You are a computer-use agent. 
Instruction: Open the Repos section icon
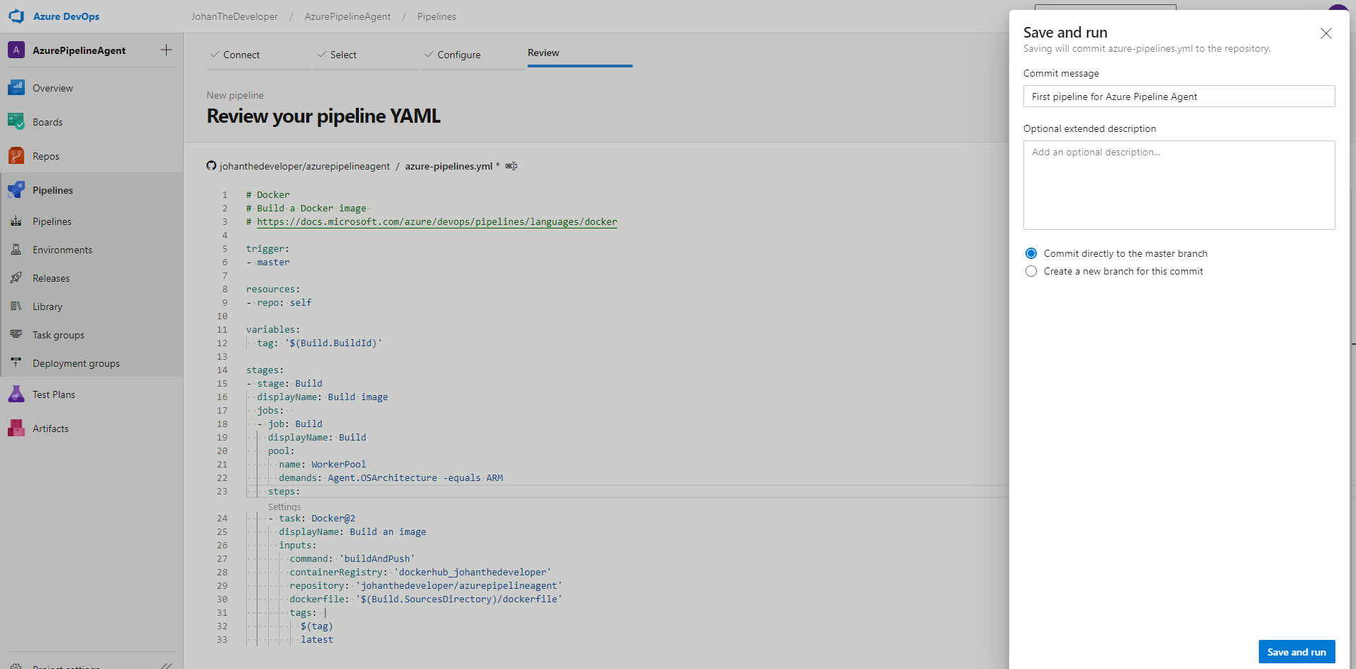point(16,156)
